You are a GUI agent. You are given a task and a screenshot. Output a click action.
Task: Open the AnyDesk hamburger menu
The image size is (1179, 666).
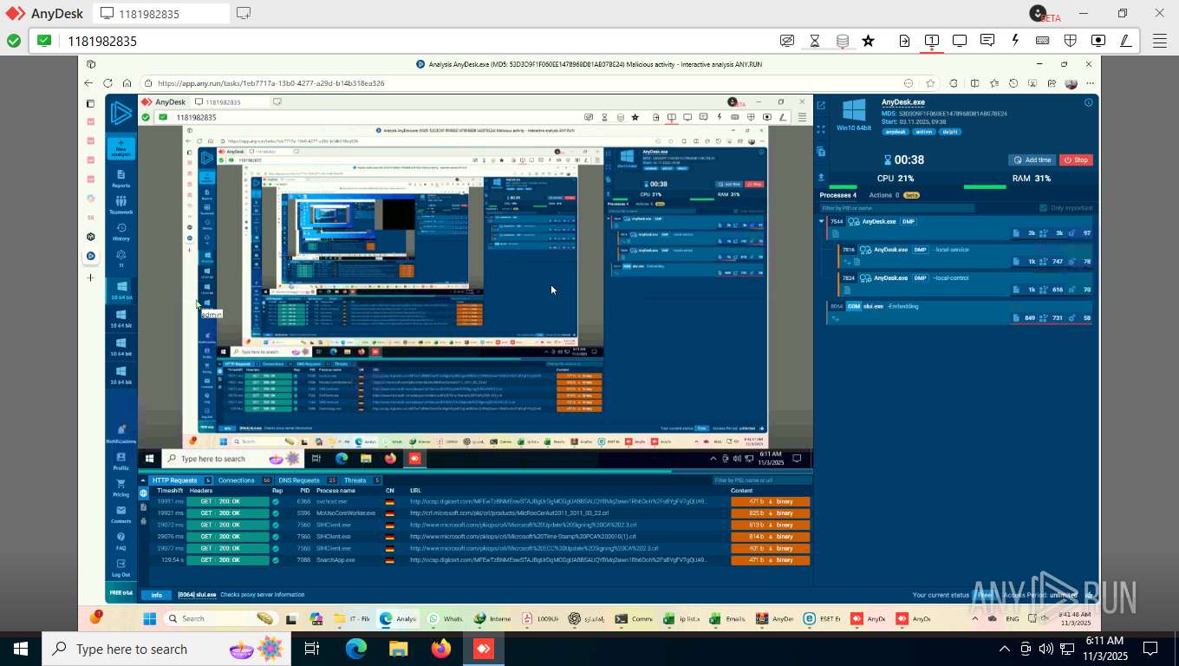[x=1159, y=41]
